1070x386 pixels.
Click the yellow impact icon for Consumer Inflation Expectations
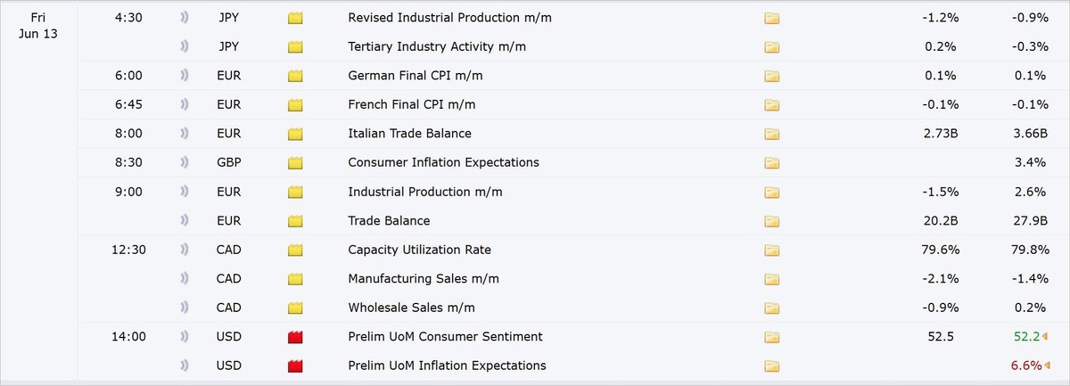pos(296,163)
